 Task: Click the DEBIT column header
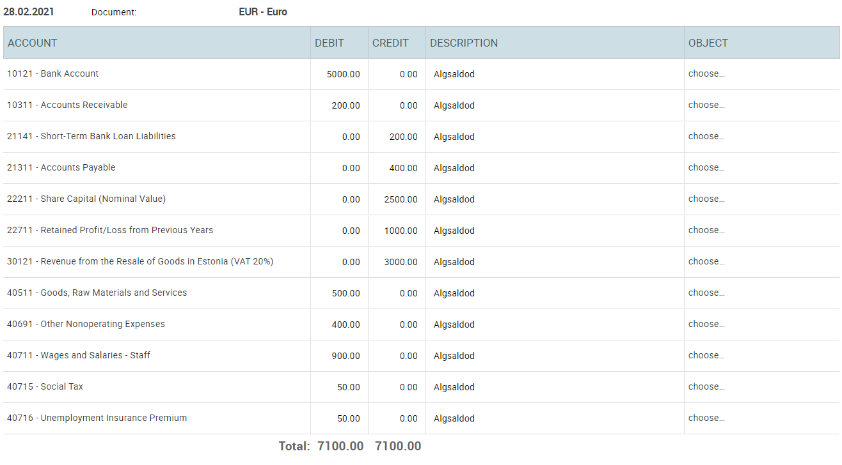[x=330, y=43]
